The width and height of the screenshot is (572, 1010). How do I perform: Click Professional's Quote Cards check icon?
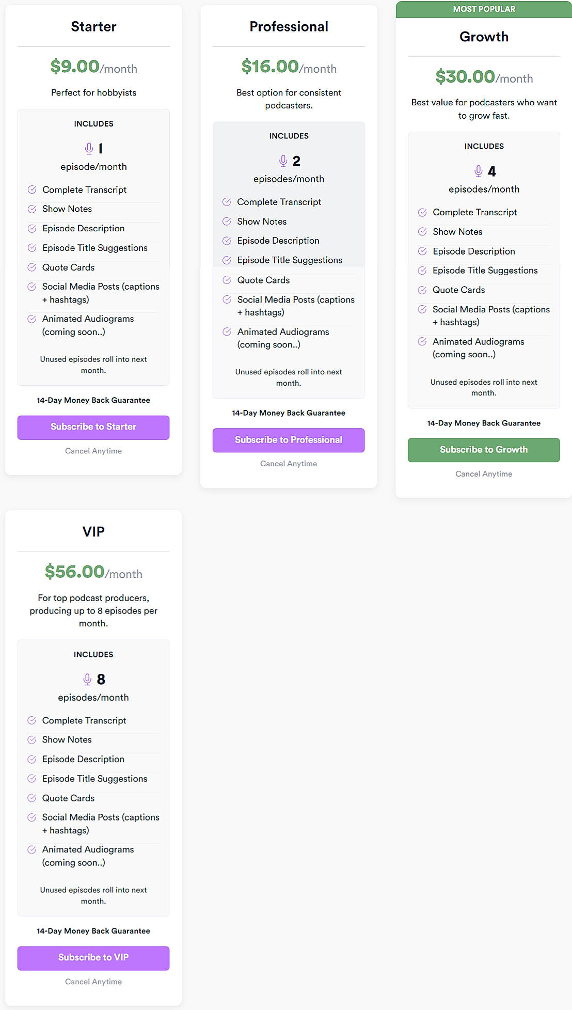click(227, 280)
